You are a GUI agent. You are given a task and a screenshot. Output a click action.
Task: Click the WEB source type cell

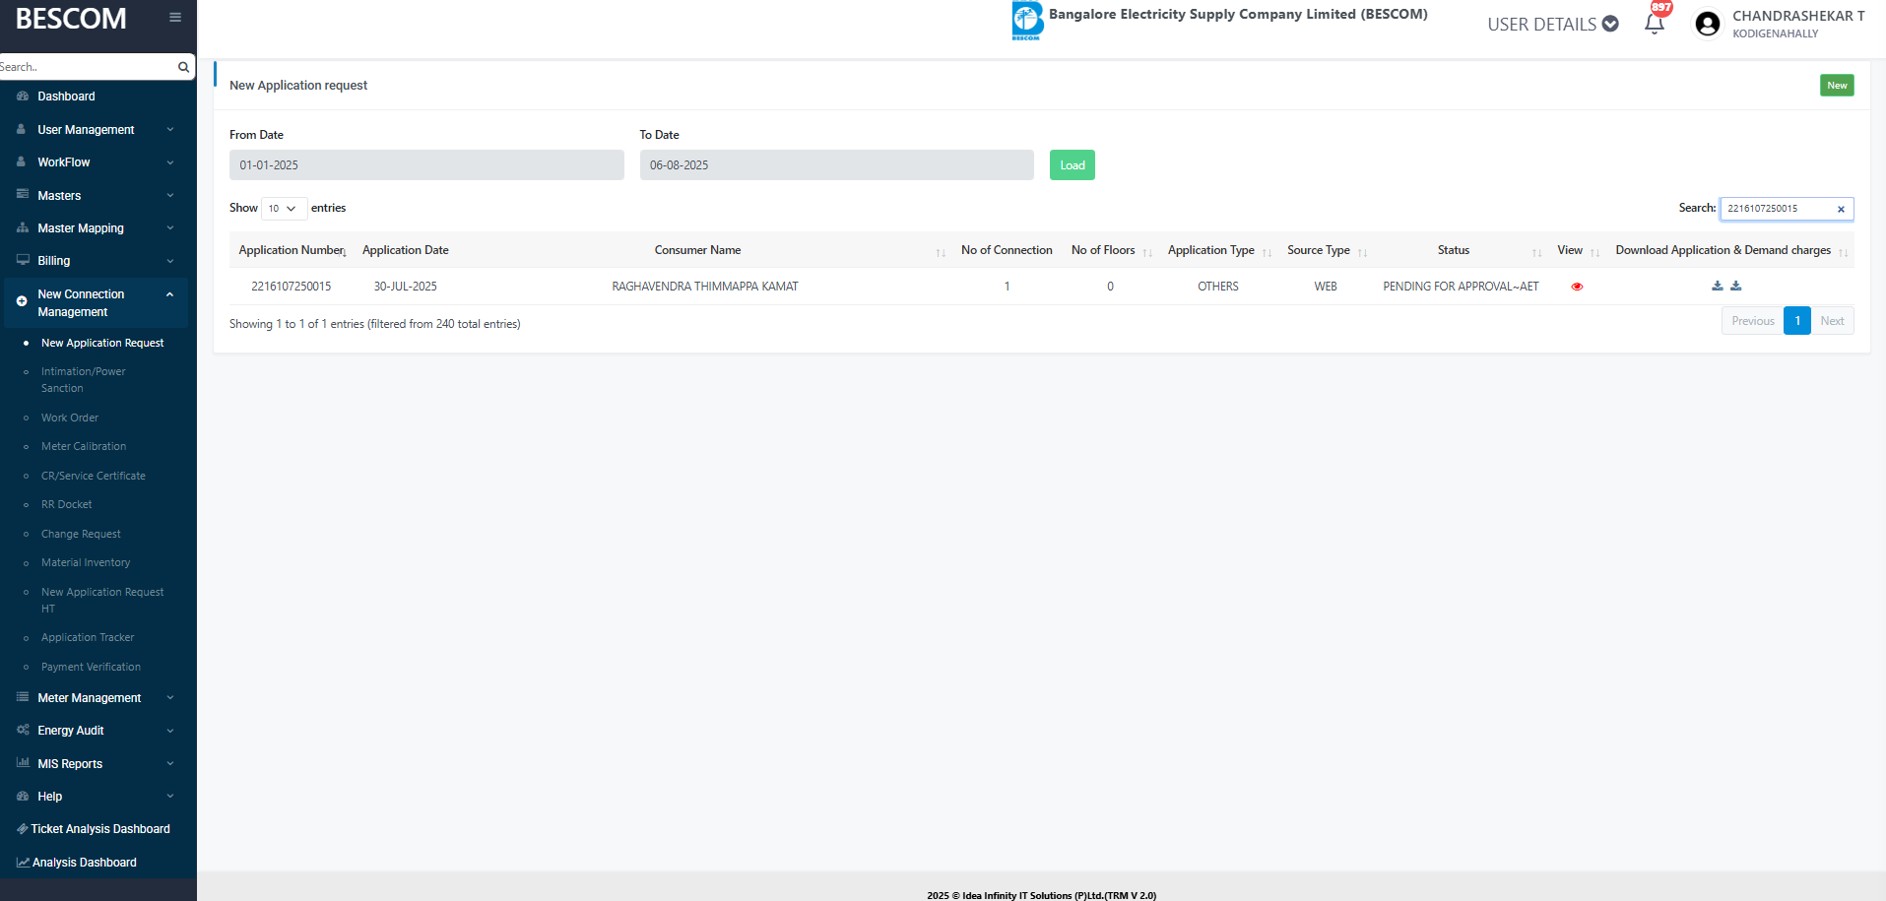point(1326,287)
